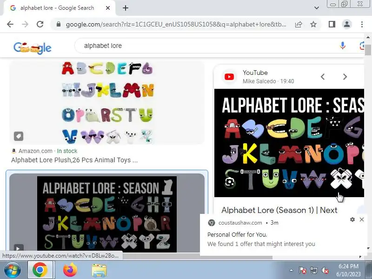Open the Chrome side panel

pyautogui.click(x=332, y=24)
